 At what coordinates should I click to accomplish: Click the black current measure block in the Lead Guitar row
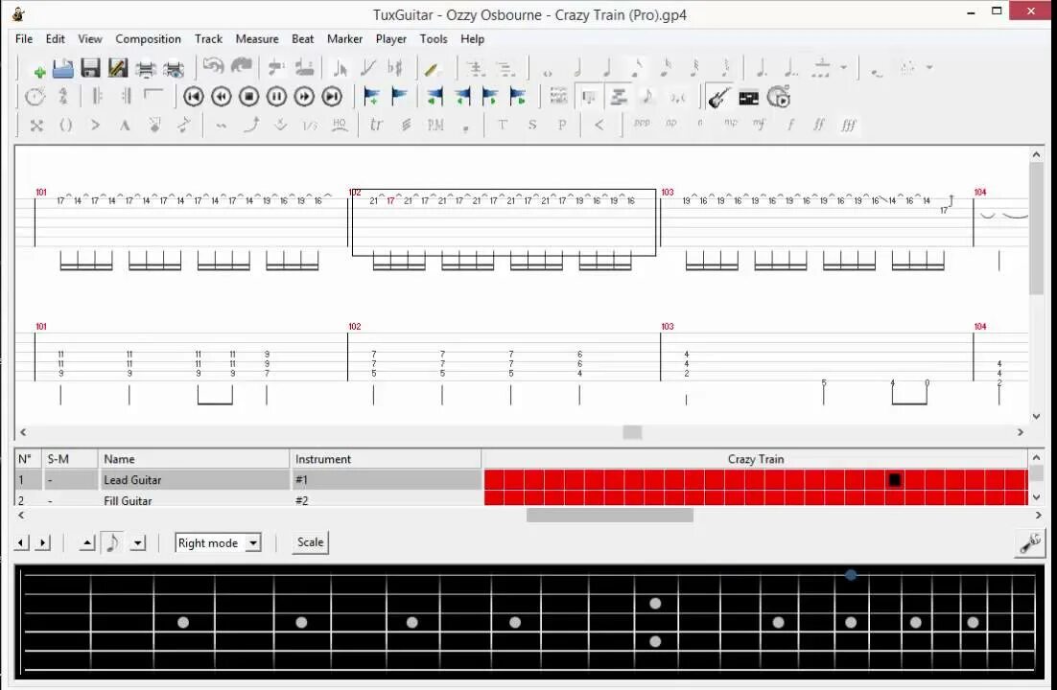[895, 480]
